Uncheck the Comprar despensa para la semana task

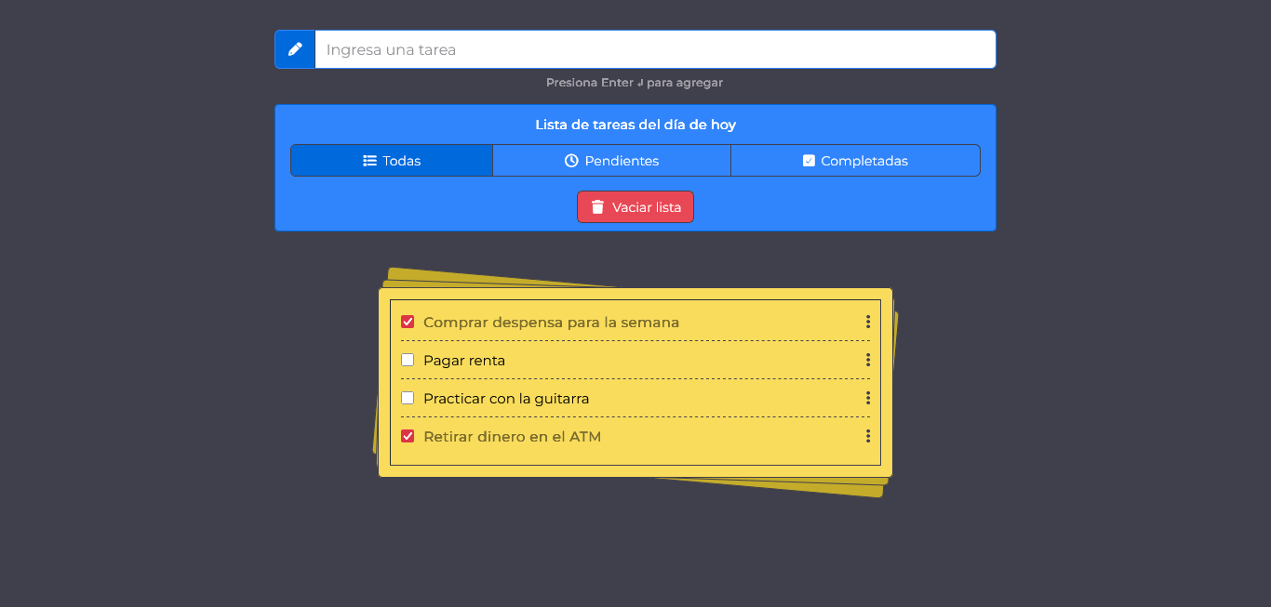(408, 321)
